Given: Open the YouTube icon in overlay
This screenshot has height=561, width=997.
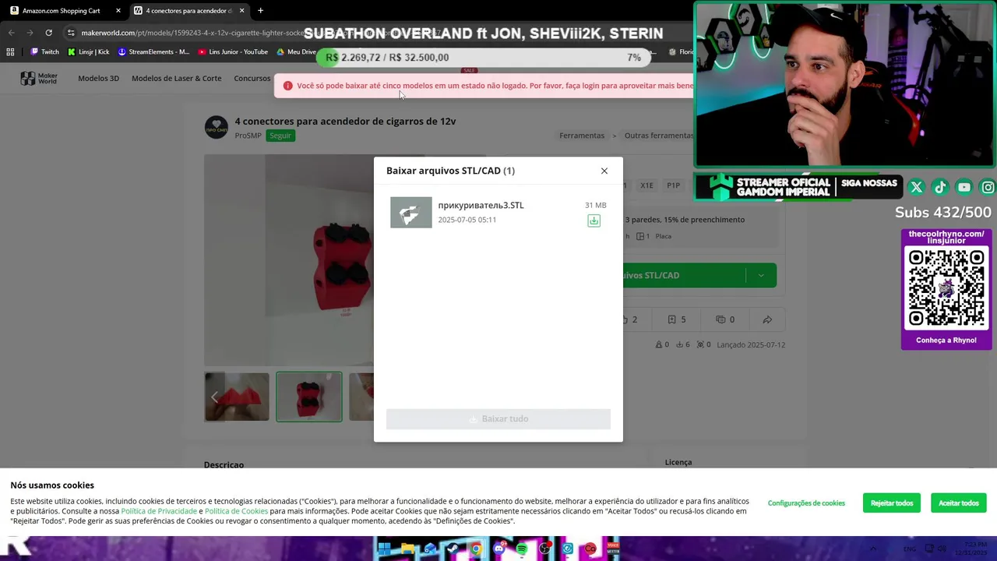Looking at the screenshot, I should point(964,187).
